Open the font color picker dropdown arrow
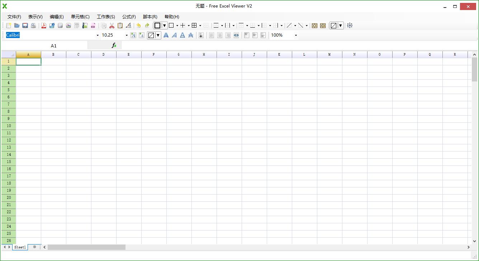The height and width of the screenshot is (261, 479). pos(158,35)
